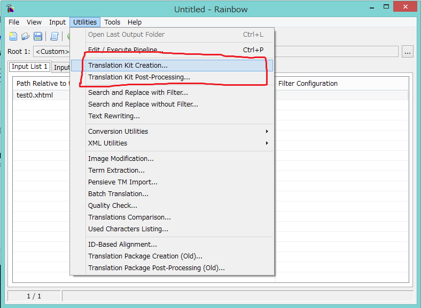Viewport: 421px width, 308px height.
Task: Open the Tools menu
Action: [x=112, y=22]
